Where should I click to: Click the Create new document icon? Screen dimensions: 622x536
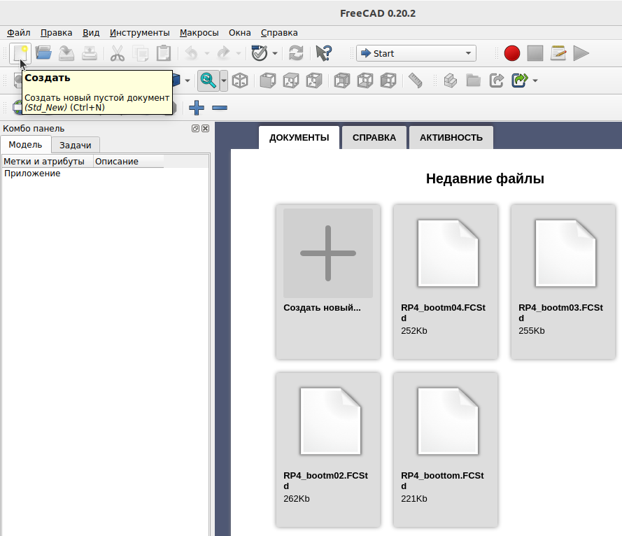click(x=20, y=53)
